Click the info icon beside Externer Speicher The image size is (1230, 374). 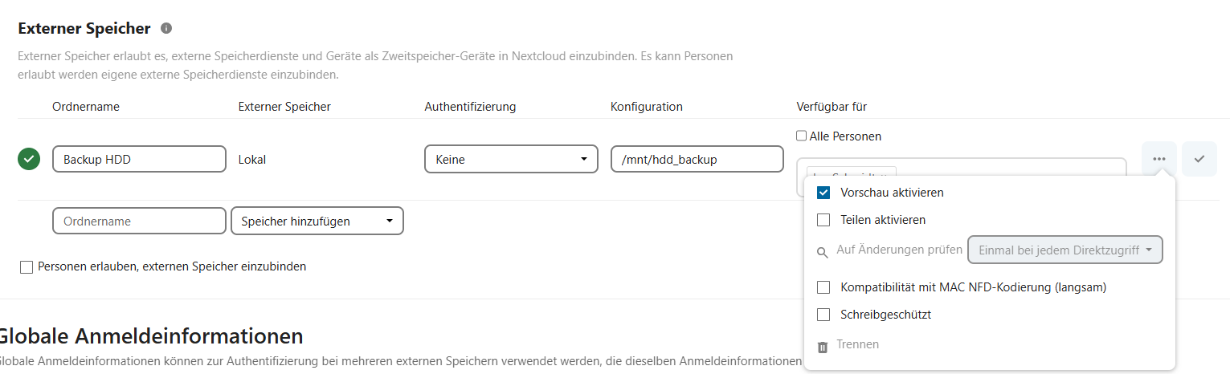[166, 28]
